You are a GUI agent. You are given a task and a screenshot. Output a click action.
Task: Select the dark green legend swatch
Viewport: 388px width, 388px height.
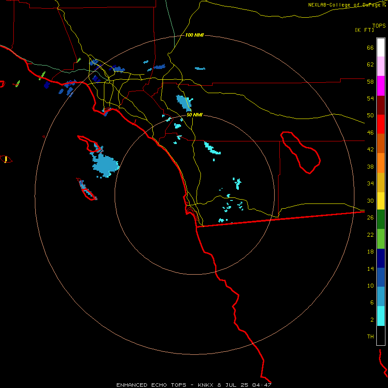[381, 219]
